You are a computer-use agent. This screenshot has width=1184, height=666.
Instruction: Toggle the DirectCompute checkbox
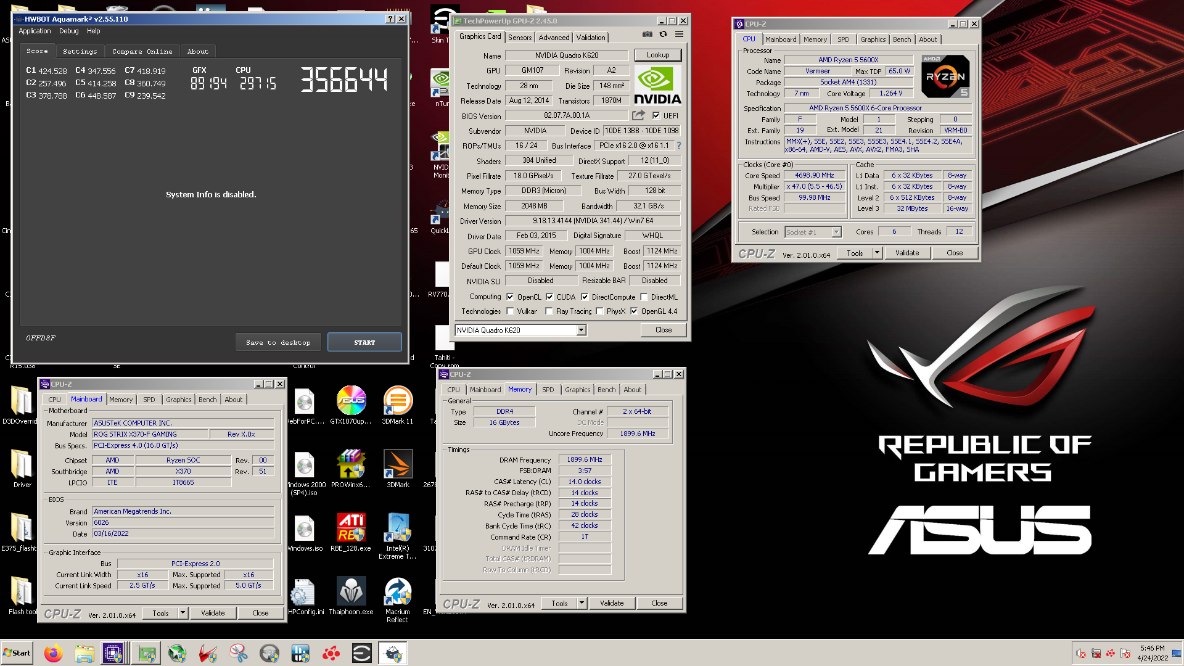tap(585, 297)
